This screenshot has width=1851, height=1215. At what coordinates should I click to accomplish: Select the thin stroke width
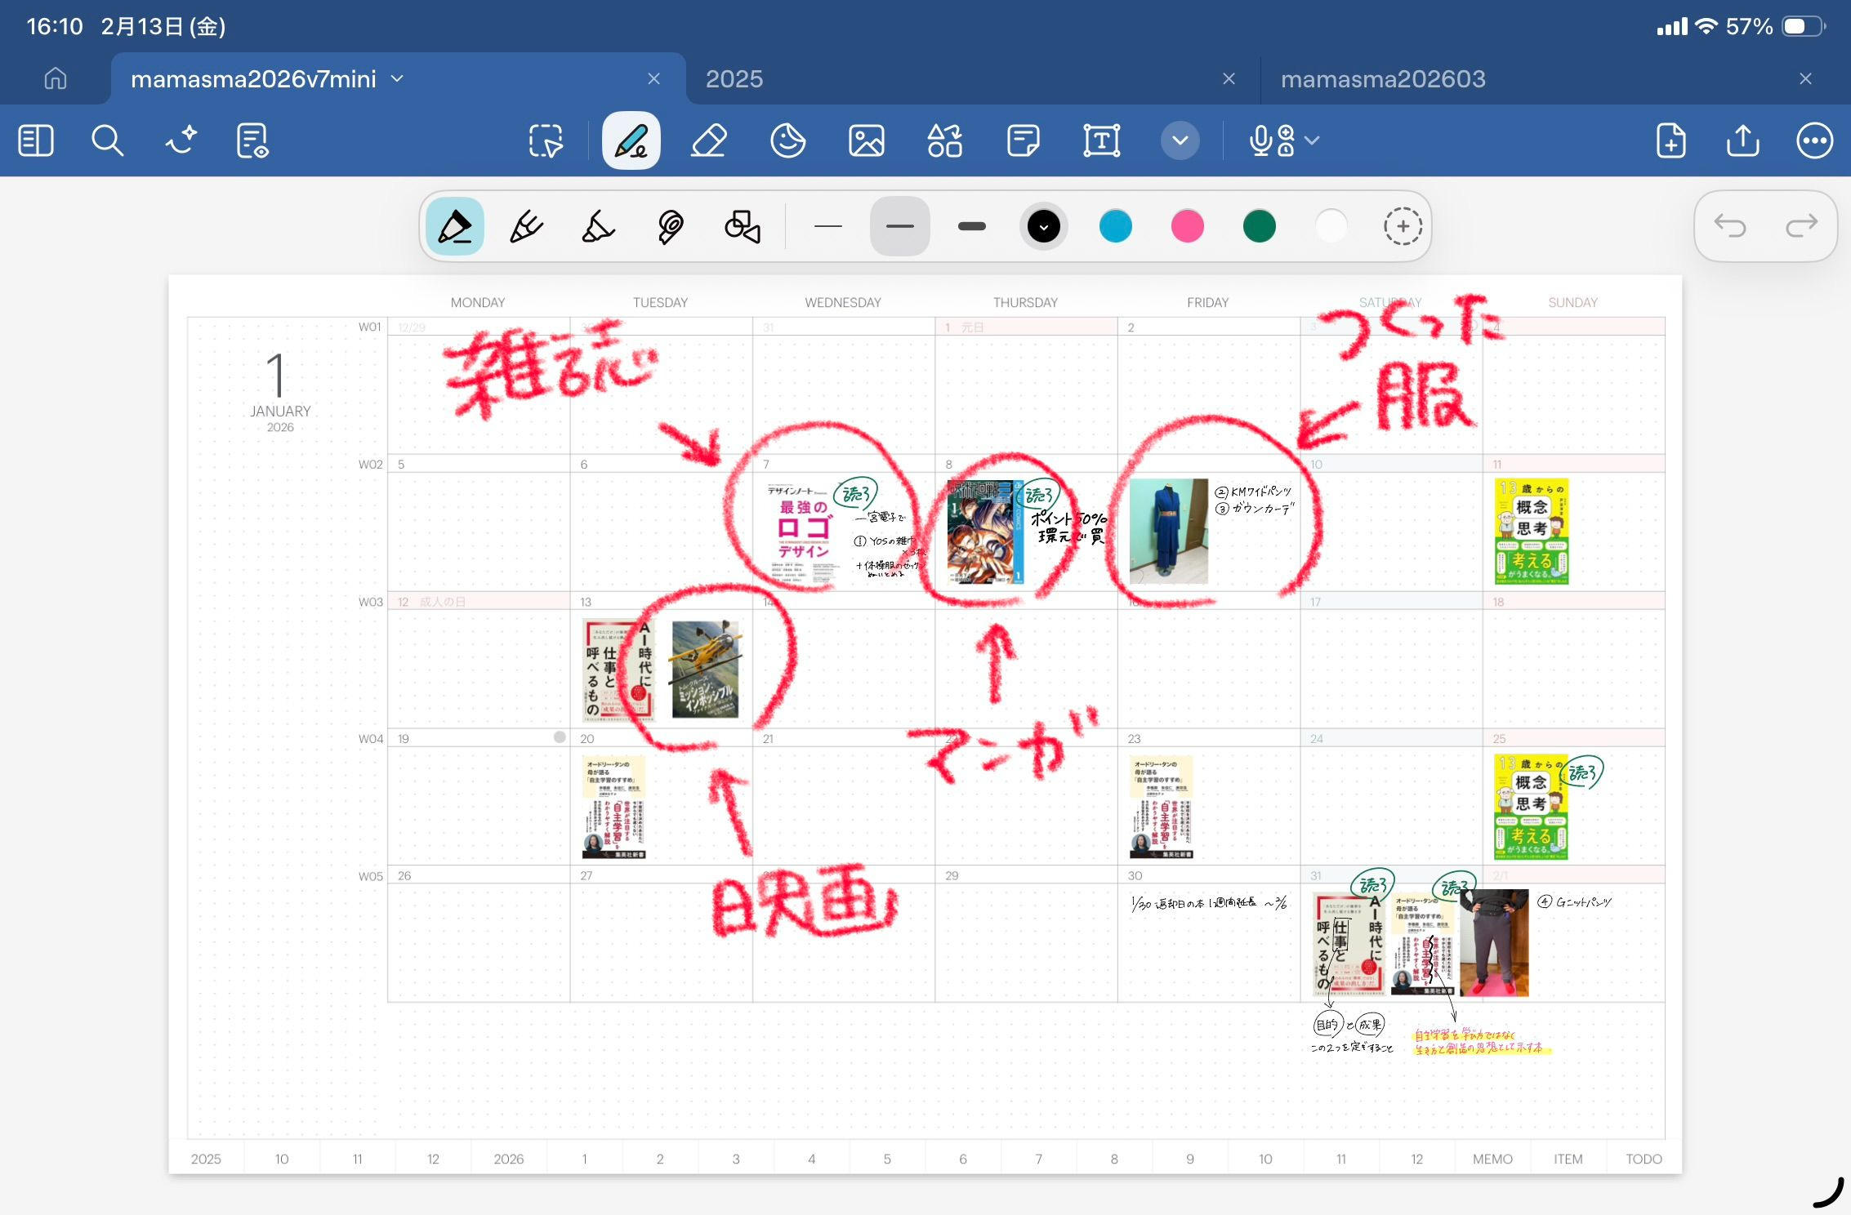(x=827, y=226)
